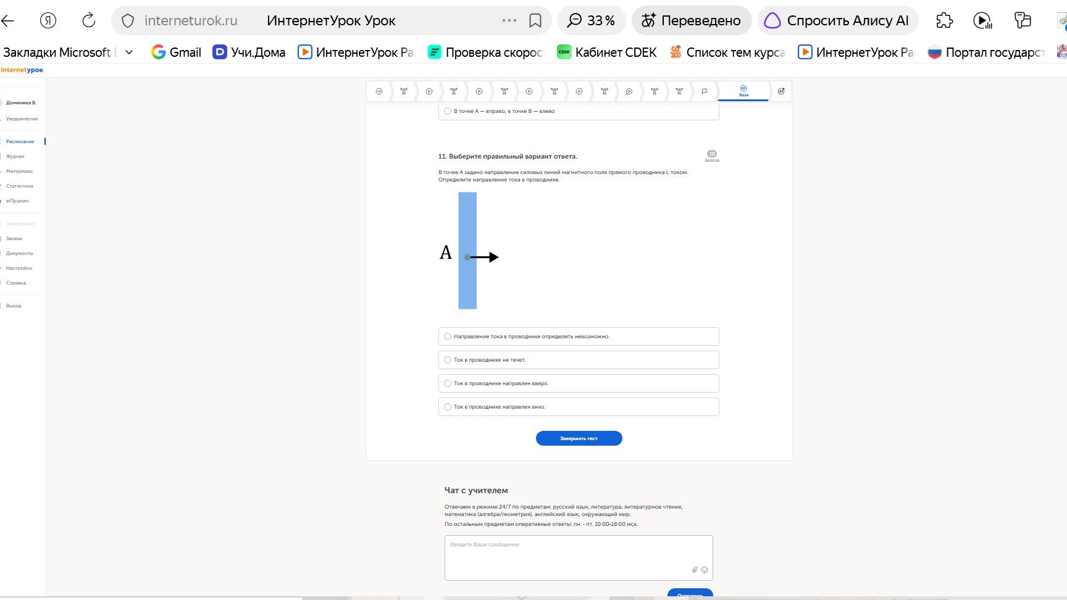Click the Спросить Алису AI button

point(838,20)
